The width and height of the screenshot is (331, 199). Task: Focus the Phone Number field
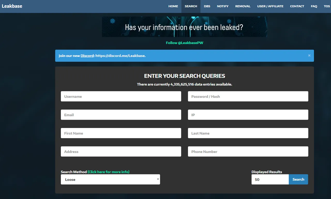tap(248, 151)
